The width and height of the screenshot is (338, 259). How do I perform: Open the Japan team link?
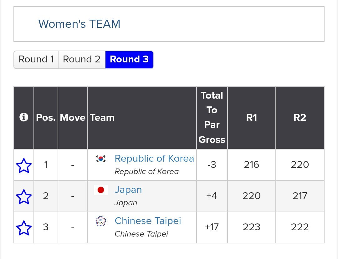point(128,190)
